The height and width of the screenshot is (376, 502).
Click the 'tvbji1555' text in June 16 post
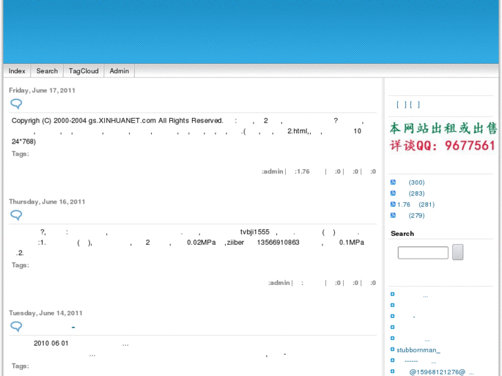(x=255, y=232)
